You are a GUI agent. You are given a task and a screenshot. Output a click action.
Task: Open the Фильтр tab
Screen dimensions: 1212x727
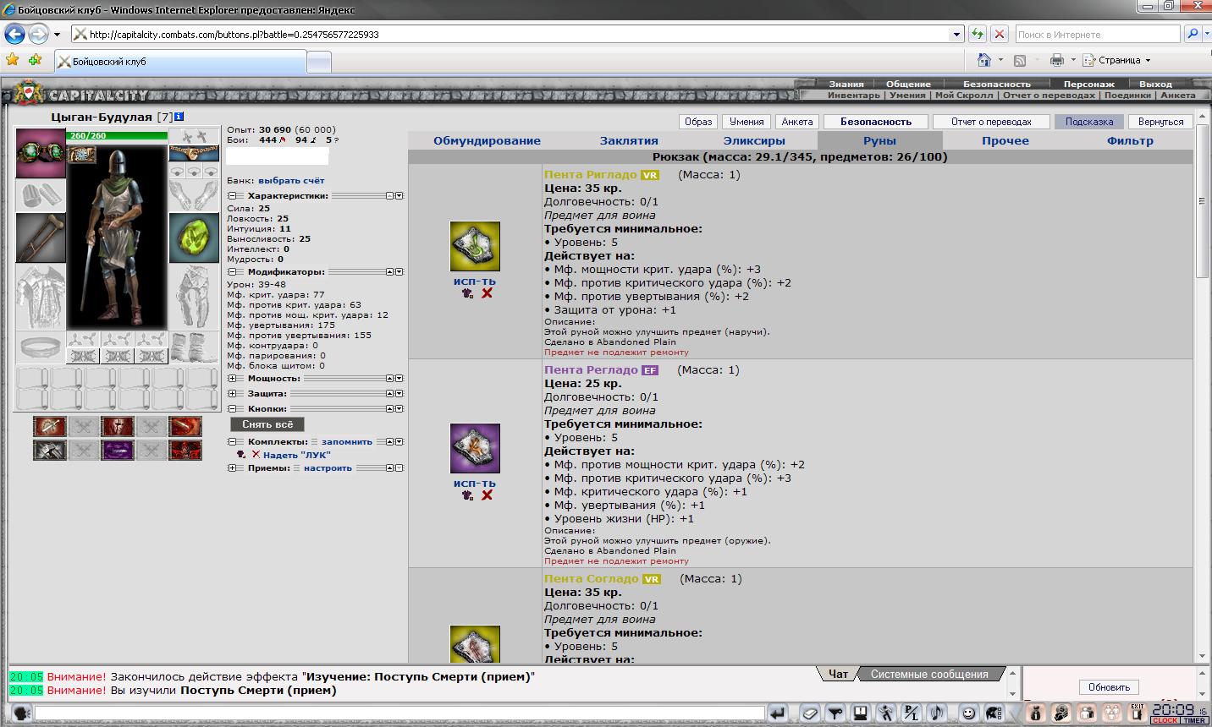[x=1130, y=141]
